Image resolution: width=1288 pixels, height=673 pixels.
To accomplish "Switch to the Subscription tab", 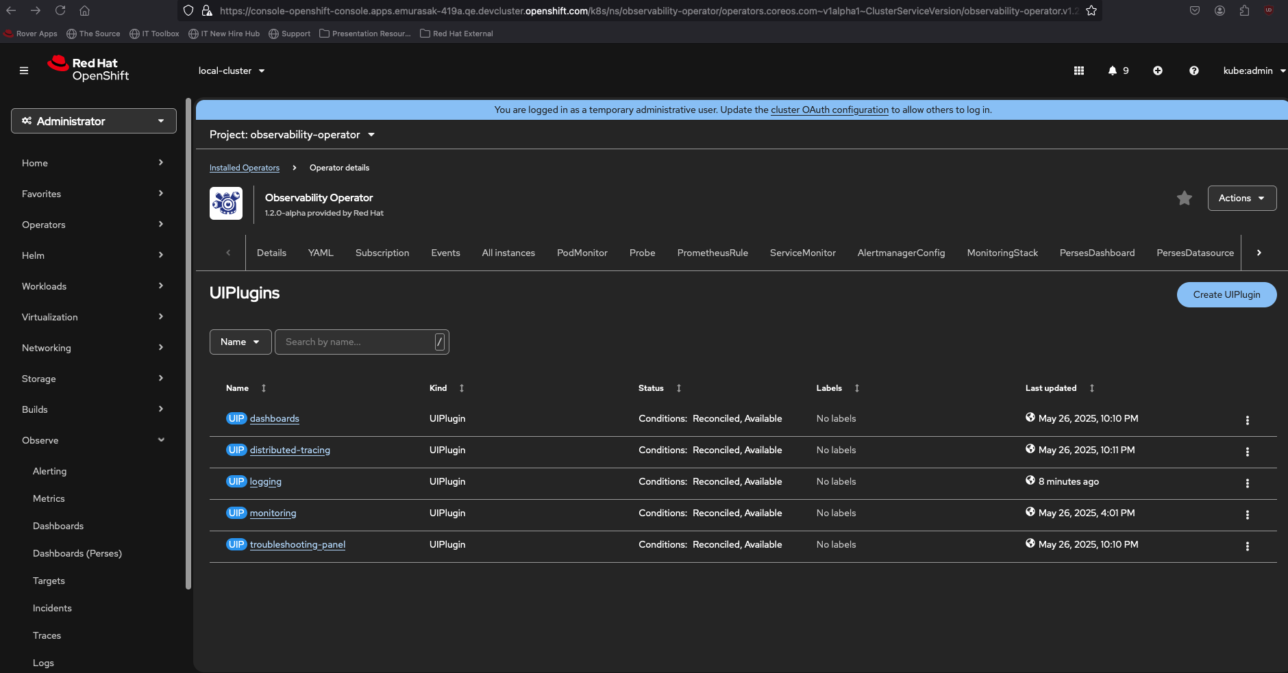I will pyautogui.click(x=382, y=253).
